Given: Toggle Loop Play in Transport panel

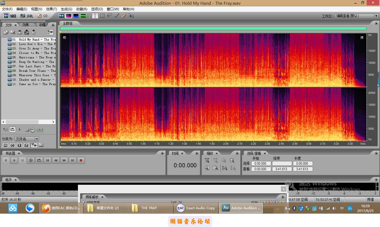Looking at the screenshot, I should point(39,160).
